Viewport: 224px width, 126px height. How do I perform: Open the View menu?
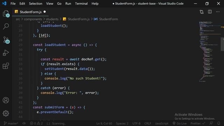[50, 3]
